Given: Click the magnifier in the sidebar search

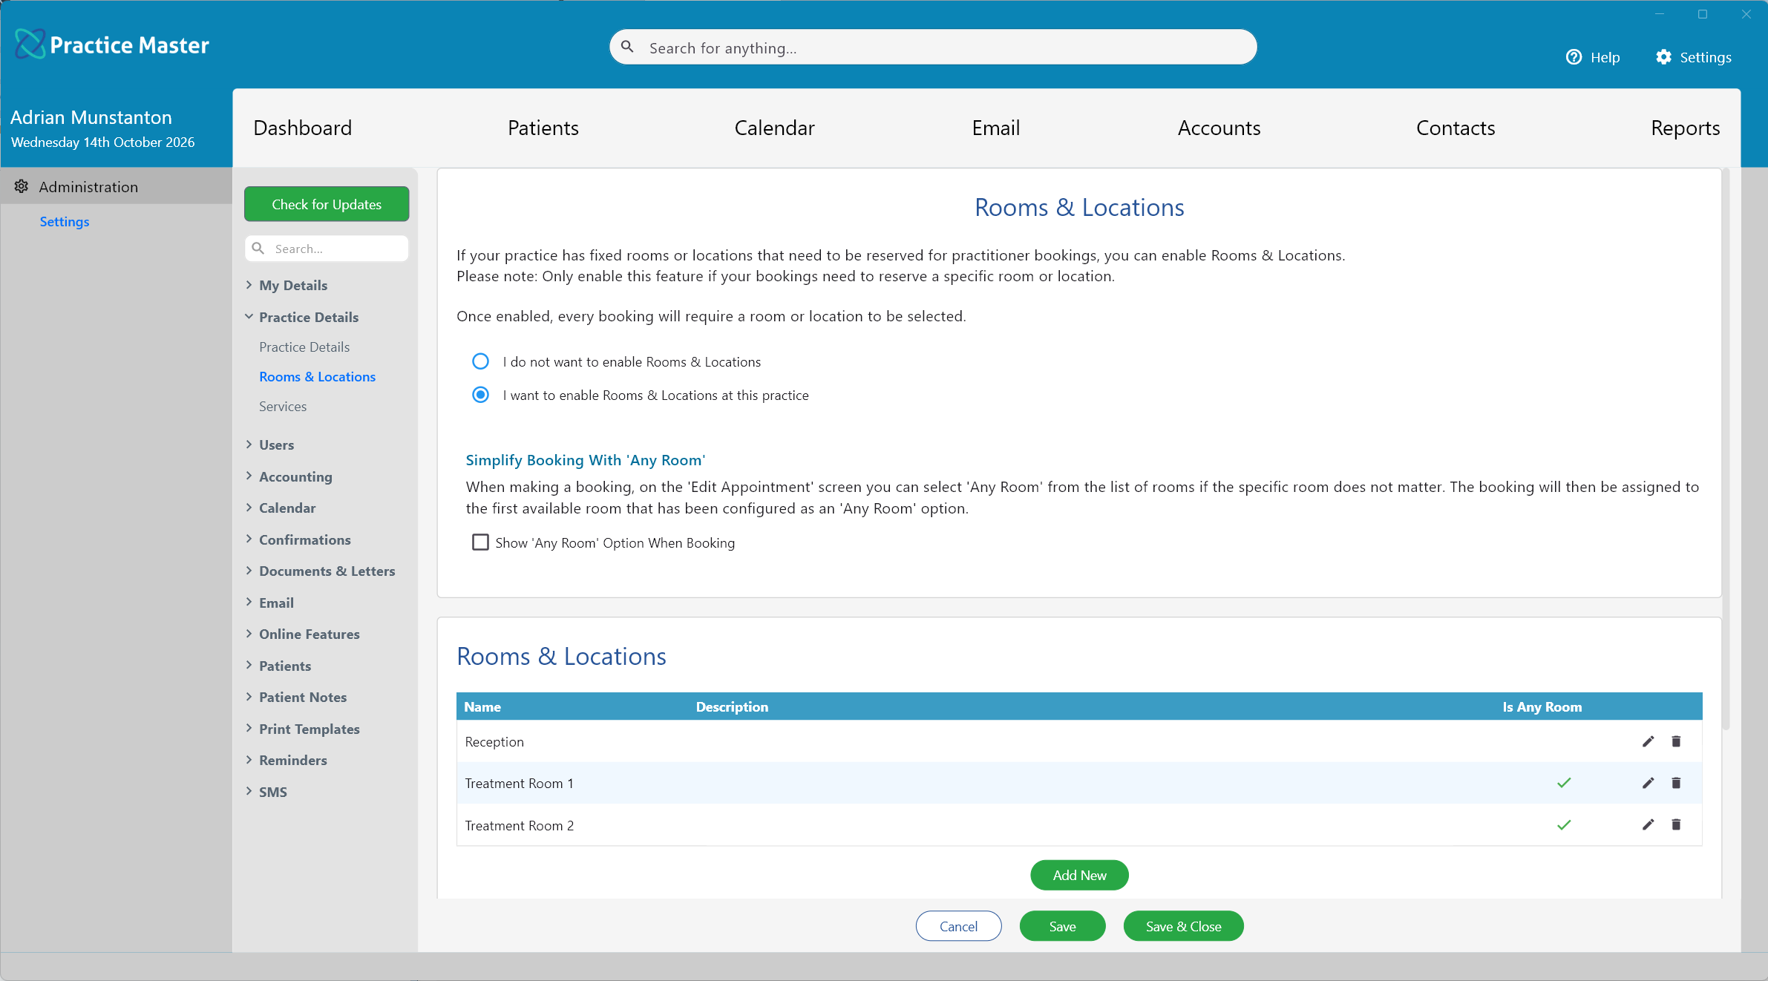Looking at the screenshot, I should pos(258,248).
